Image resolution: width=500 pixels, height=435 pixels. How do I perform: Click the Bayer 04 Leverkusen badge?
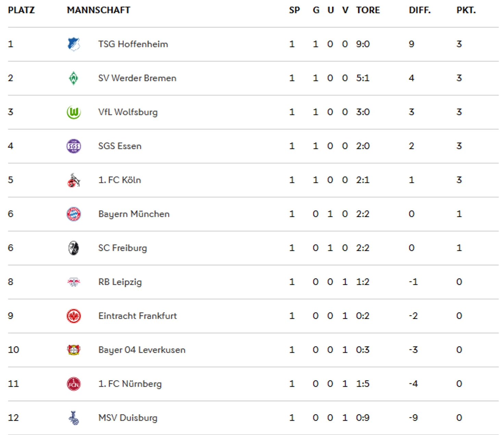[x=74, y=350]
